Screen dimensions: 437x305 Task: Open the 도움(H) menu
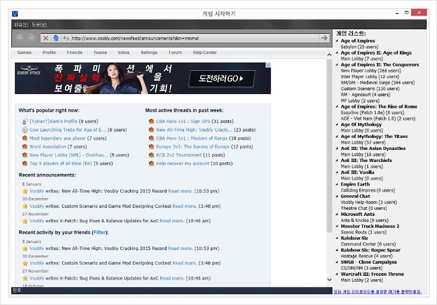(39, 24)
